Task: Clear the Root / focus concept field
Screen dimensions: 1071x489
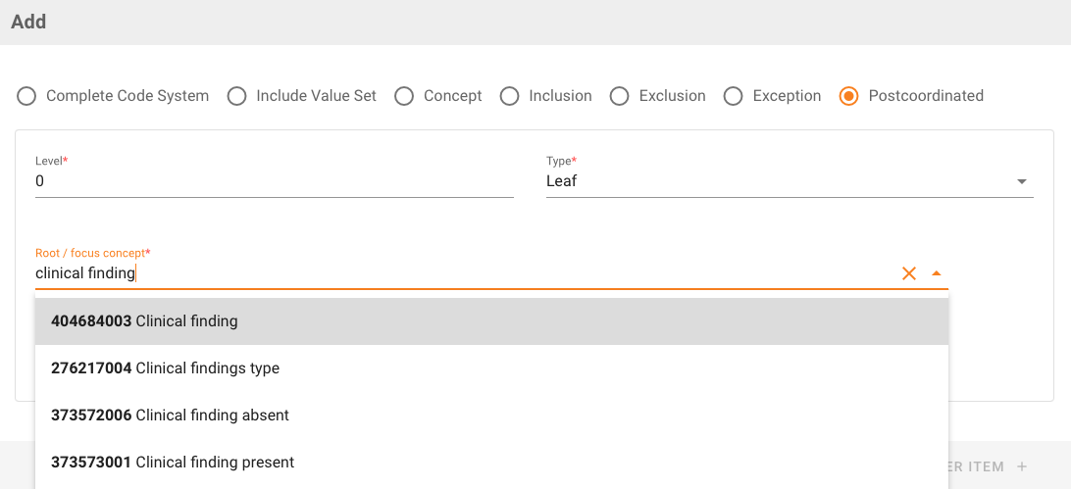Action: click(x=909, y=273)
